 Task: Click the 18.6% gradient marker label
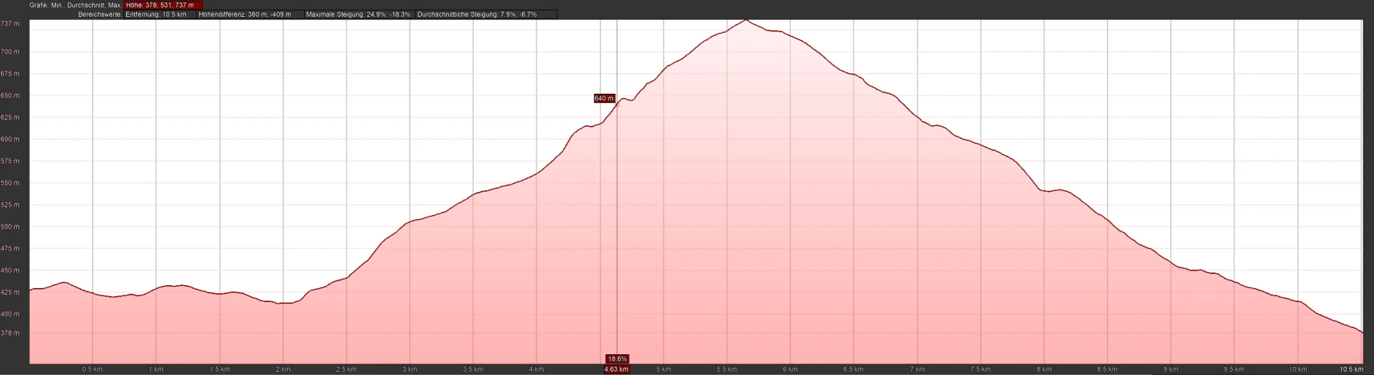point(617,359)
